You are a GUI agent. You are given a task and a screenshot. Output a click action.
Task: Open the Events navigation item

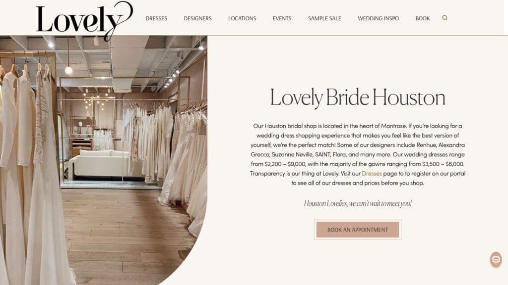[x=282, y=18]
